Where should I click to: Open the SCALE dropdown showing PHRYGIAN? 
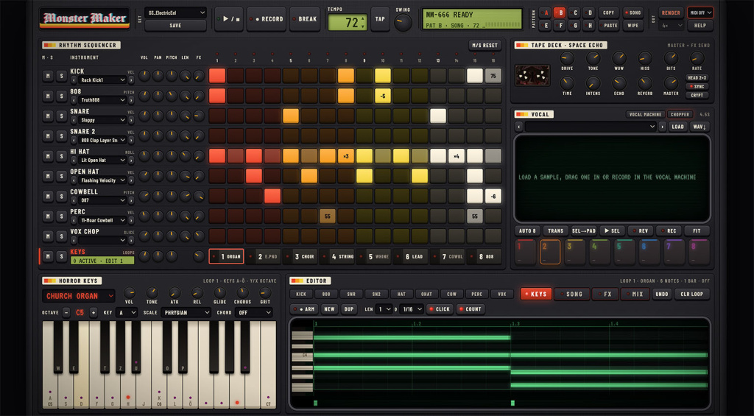[x=186, y=313]
